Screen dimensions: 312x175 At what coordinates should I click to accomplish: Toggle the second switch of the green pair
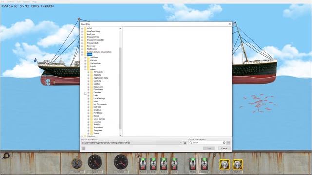tap(204, 164)
